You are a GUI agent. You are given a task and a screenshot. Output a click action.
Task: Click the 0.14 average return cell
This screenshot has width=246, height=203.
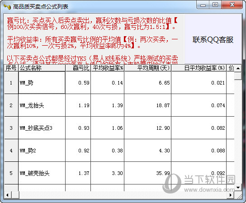pos(108,83)
